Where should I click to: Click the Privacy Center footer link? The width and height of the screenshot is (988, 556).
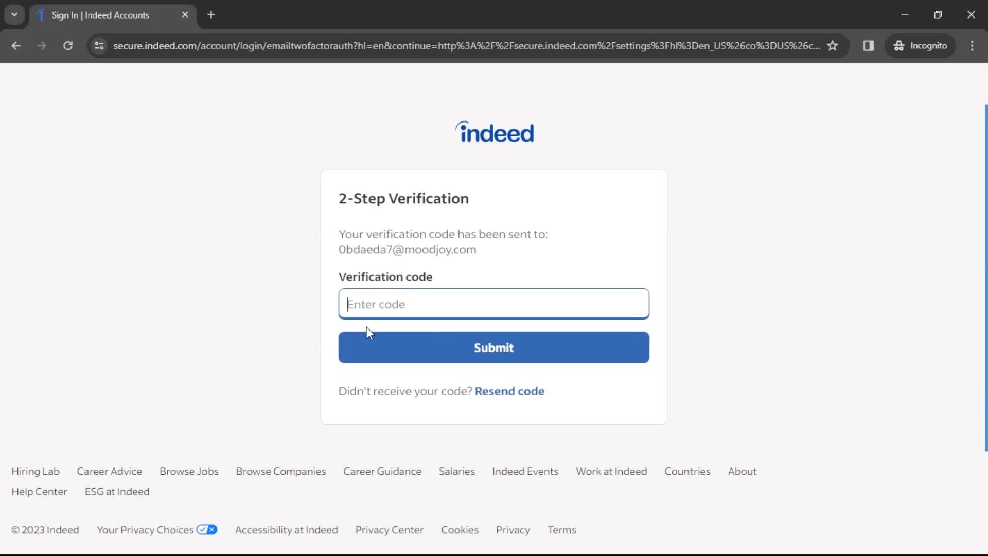click(x=389, y=530)
